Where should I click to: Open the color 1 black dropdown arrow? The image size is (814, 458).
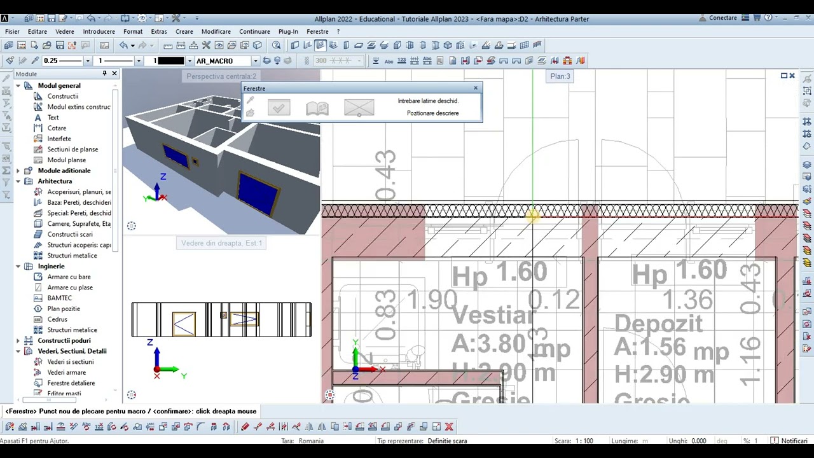[x=189, y=60]
